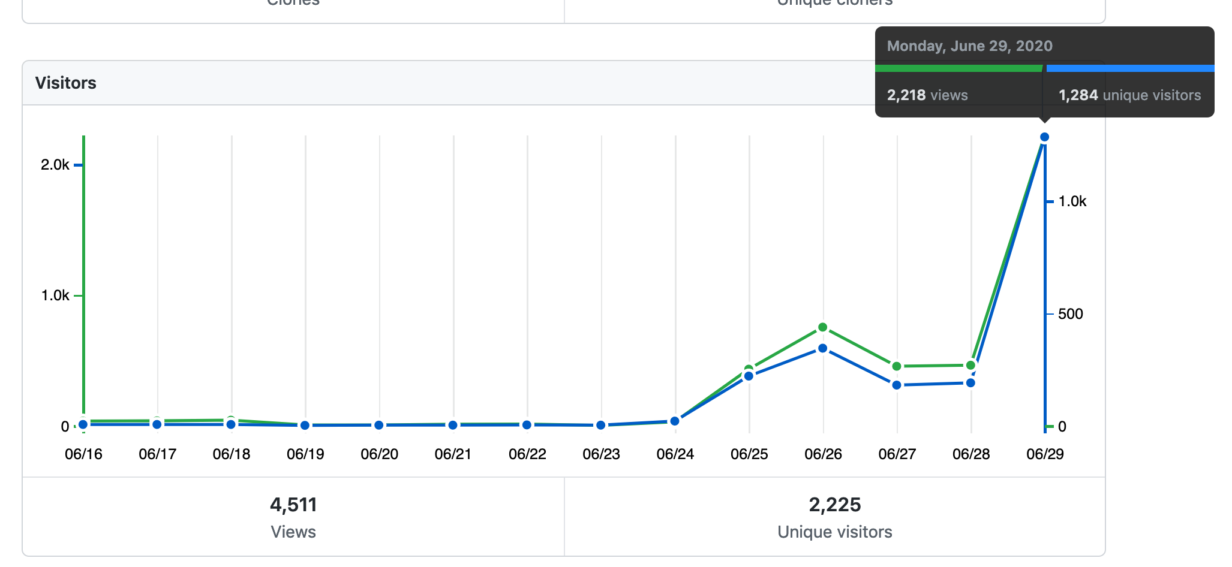Click the 2,225 Unique visitors total
Viewport: 1232px width, 567px height.
pos(835,505)
